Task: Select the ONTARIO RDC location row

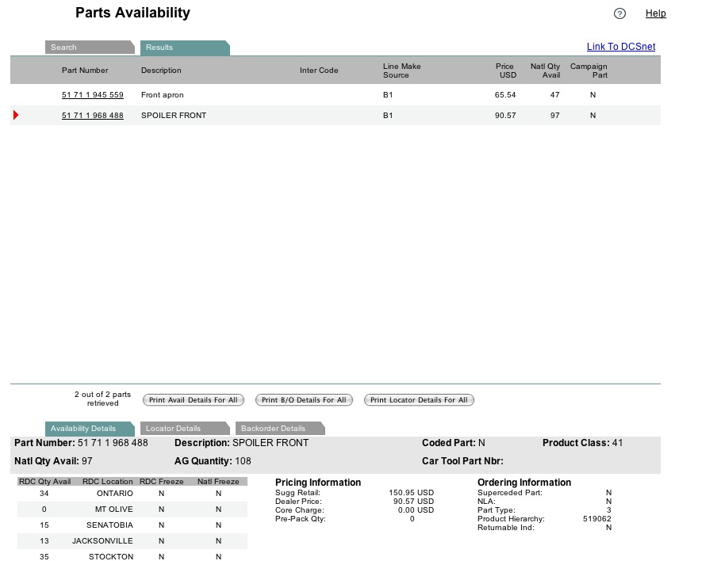Action: click(x=113, y=494)
